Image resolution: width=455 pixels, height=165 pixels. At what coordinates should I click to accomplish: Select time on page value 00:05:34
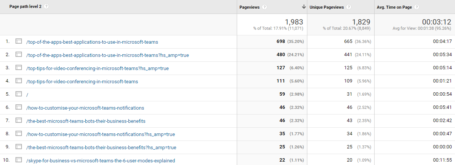tap(443, 55)
